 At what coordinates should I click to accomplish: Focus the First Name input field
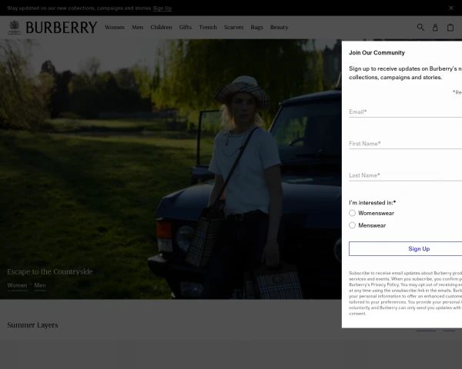(x=406, y=144)
